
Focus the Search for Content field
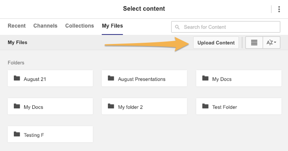click(x=225, y=27)
